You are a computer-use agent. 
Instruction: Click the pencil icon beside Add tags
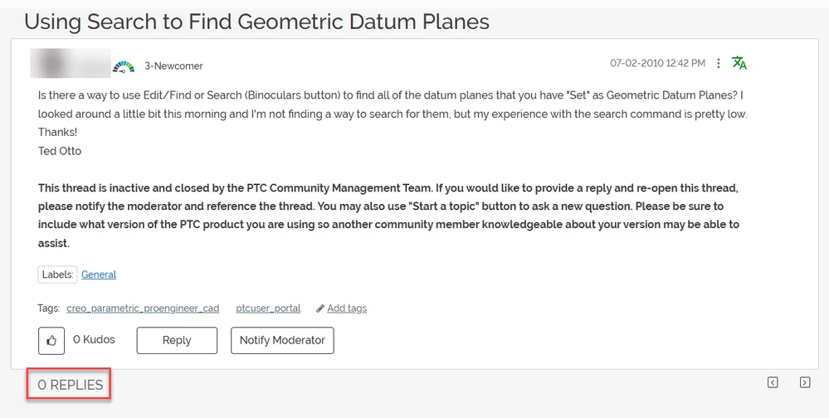tap(319, 309)
